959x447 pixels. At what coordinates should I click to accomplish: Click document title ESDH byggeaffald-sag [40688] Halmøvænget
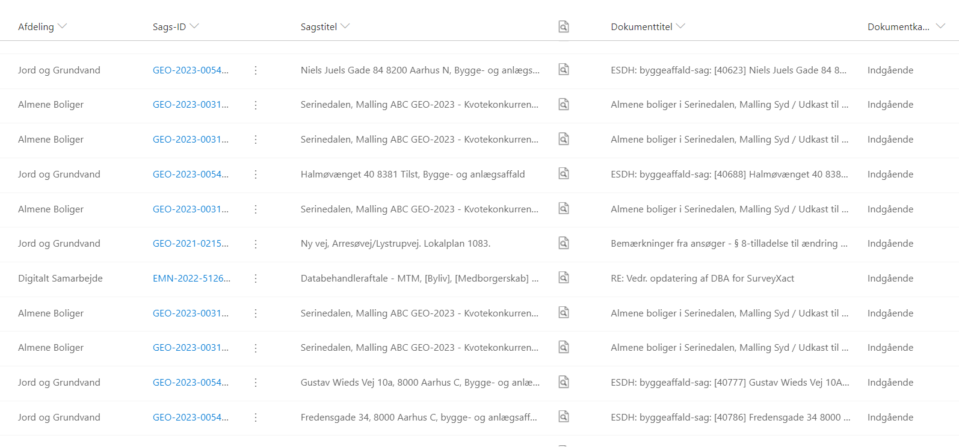click(x=729, y=174)
